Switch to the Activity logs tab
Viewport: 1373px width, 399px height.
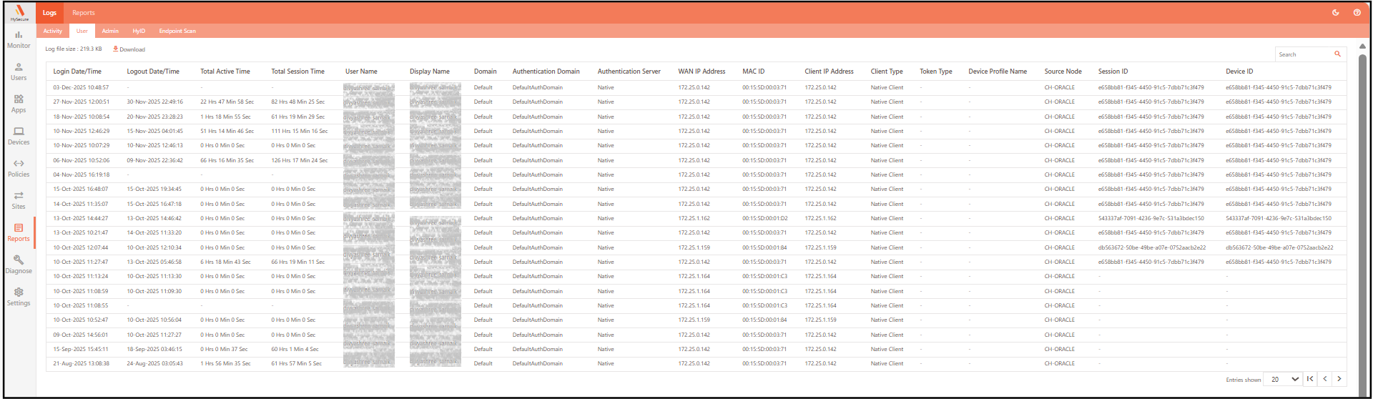(52, 31)
